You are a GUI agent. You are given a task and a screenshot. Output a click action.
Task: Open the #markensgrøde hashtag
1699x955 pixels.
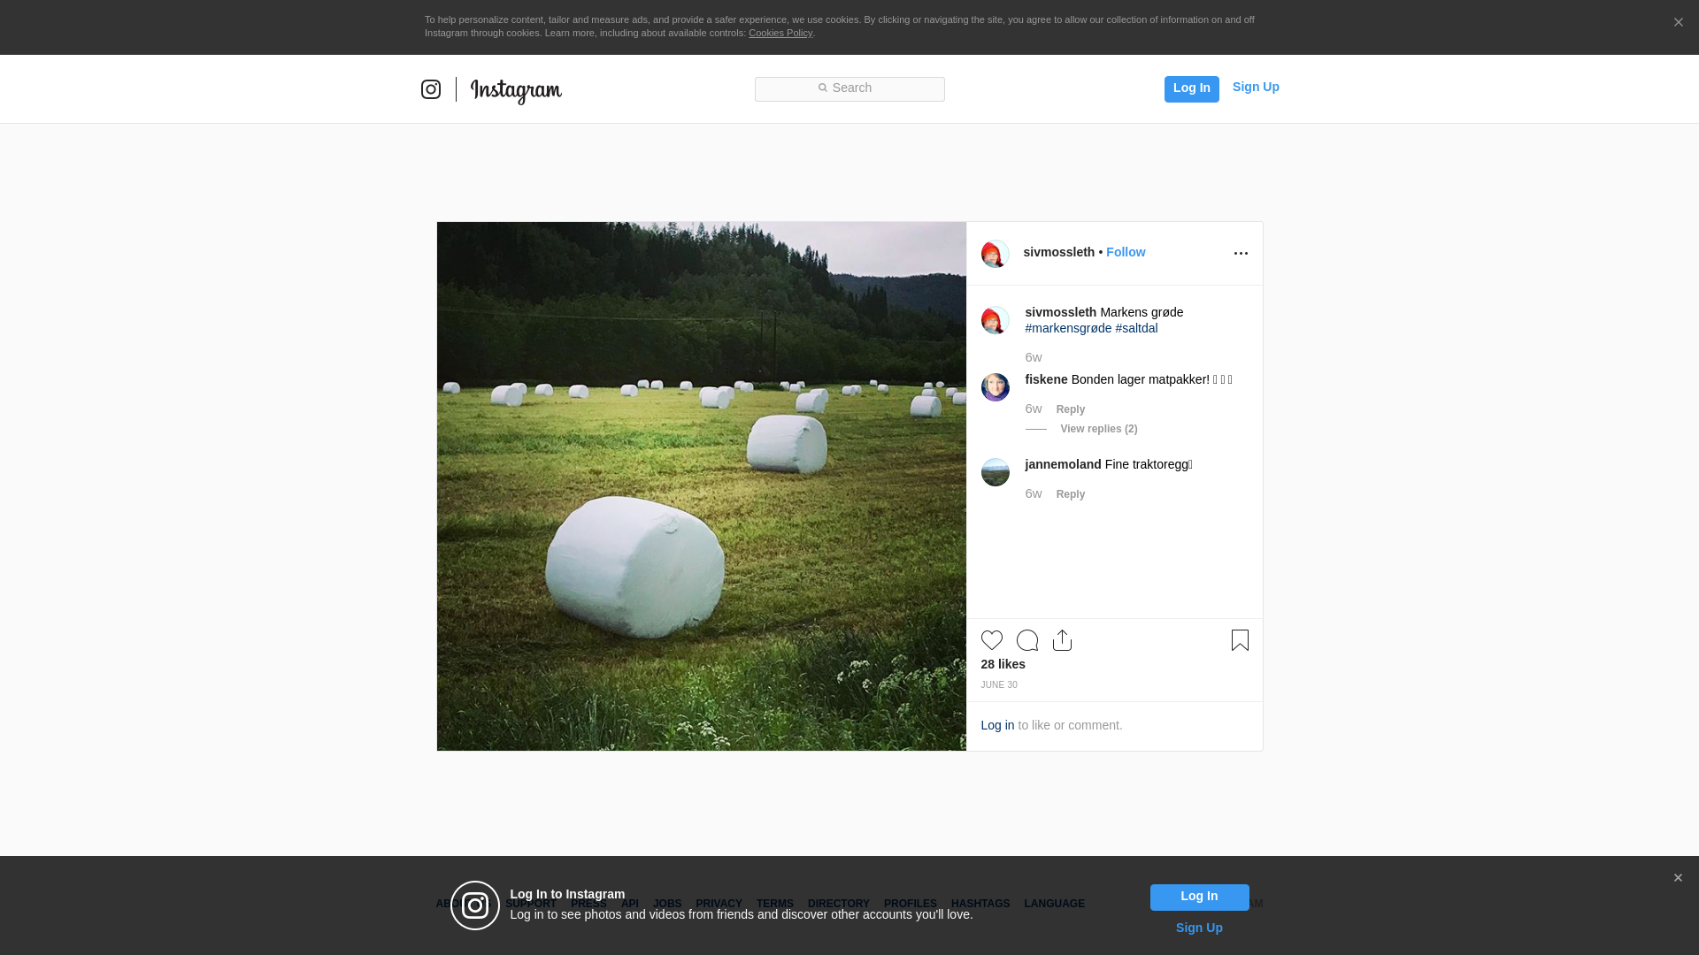tap(1068, 328)
